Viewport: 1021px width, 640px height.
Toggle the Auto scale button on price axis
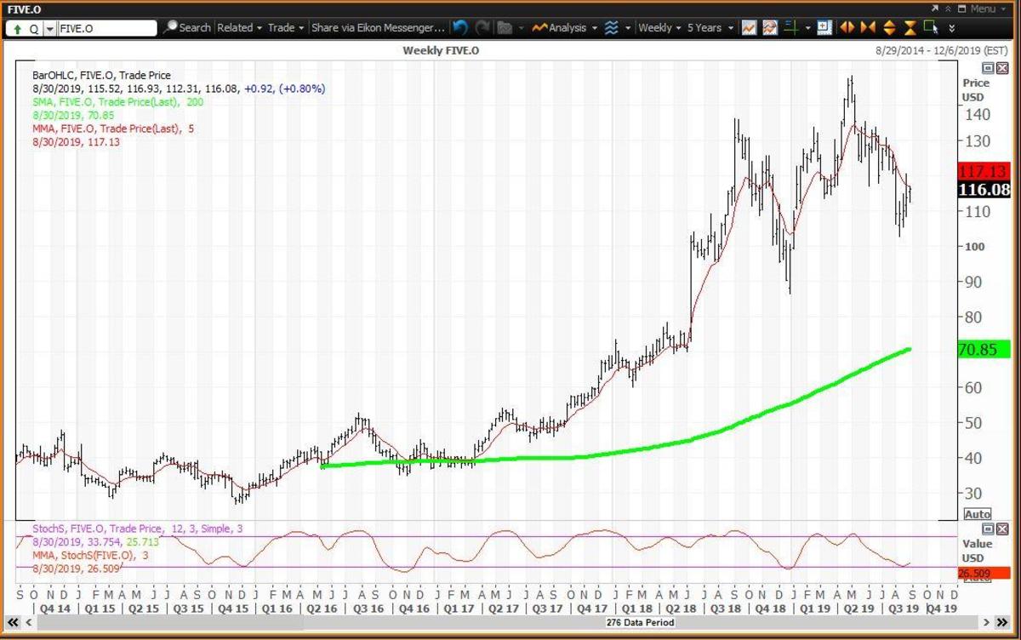pos(977,514)
